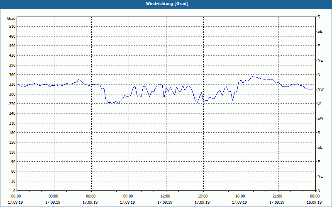Click the 09:00 time label
Image resolution: width=332 pixels, height=207 pixels.
[128, 196]
